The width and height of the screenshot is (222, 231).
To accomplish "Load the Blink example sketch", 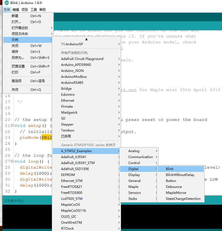I will [181, 169].
